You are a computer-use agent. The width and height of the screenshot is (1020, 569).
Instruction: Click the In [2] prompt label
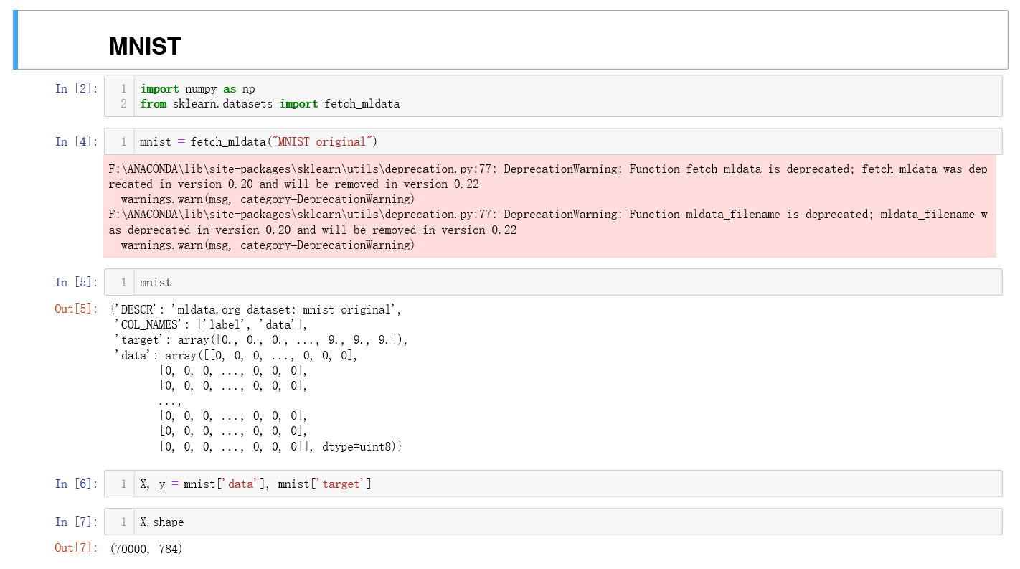coord(76,88)
